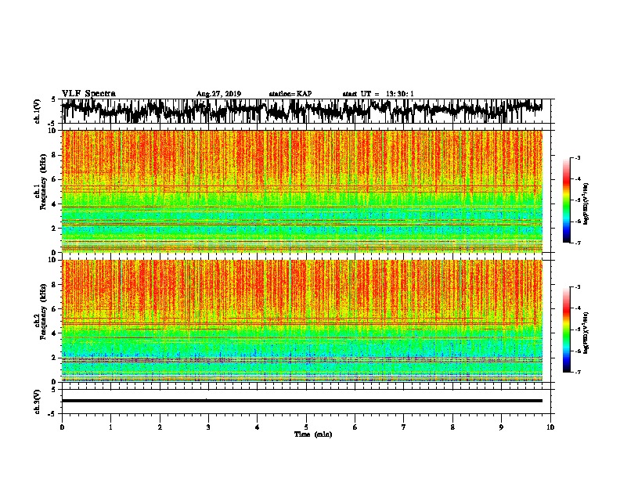Select the date 'Aug.27, 2019' in header

[218, 94]
